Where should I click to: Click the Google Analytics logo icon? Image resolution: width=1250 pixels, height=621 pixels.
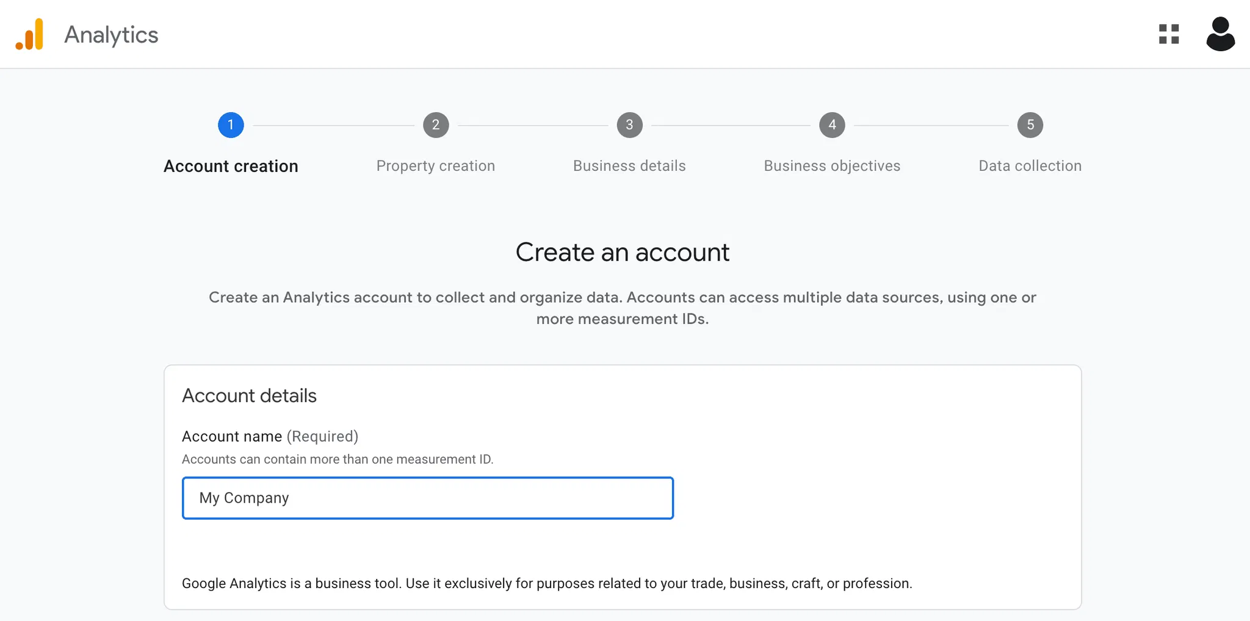(x=30, y=34)
